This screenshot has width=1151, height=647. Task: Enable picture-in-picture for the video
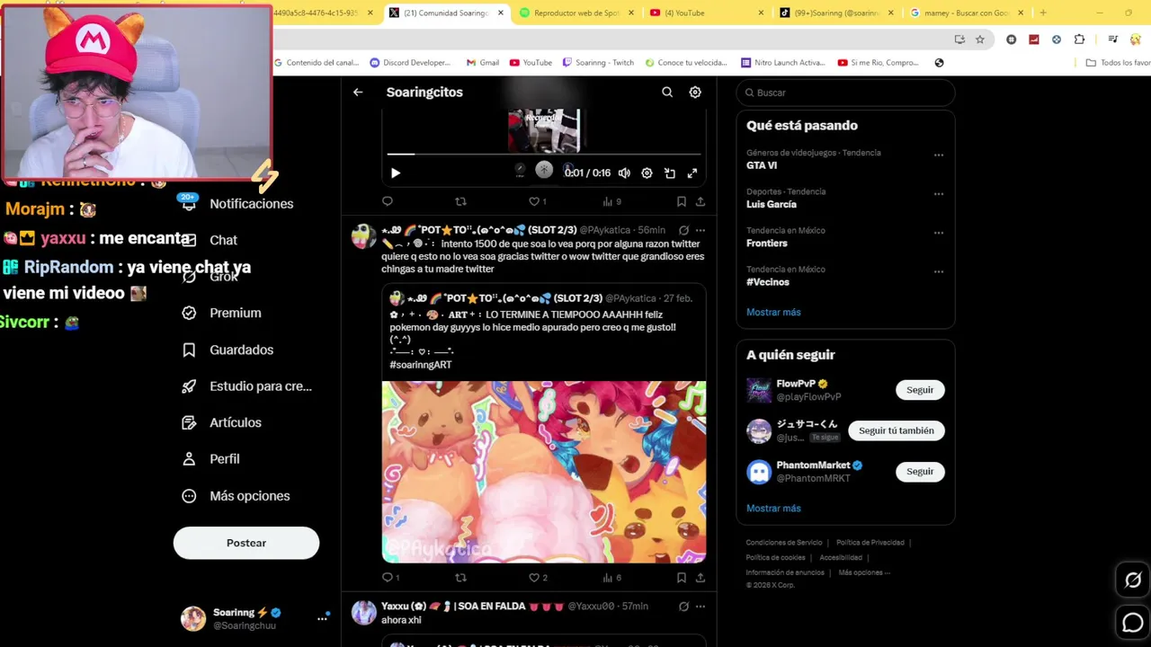[670, 173]
